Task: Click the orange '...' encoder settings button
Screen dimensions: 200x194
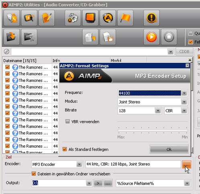Action: tap(186, 164)
